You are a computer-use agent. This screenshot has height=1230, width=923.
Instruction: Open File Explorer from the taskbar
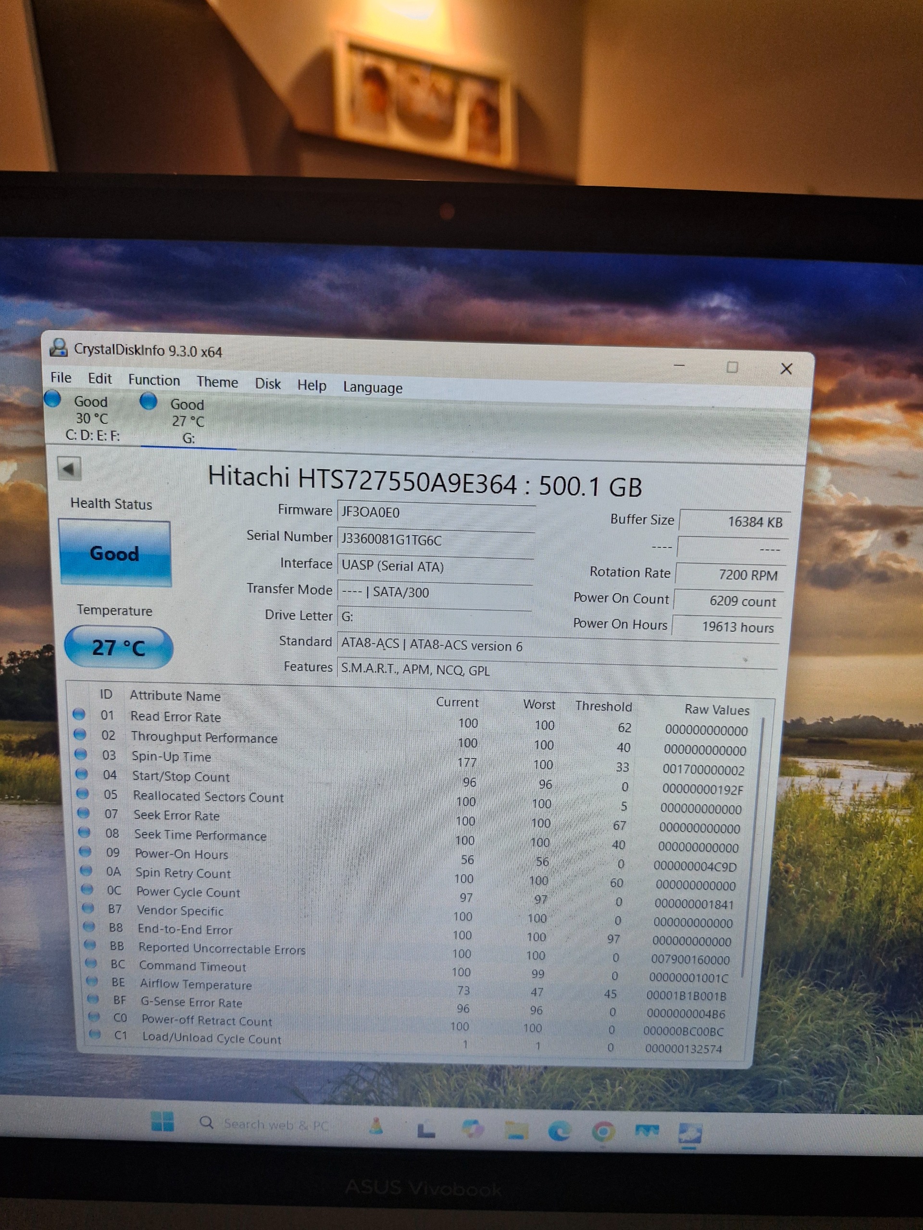tap(516, 1130)
